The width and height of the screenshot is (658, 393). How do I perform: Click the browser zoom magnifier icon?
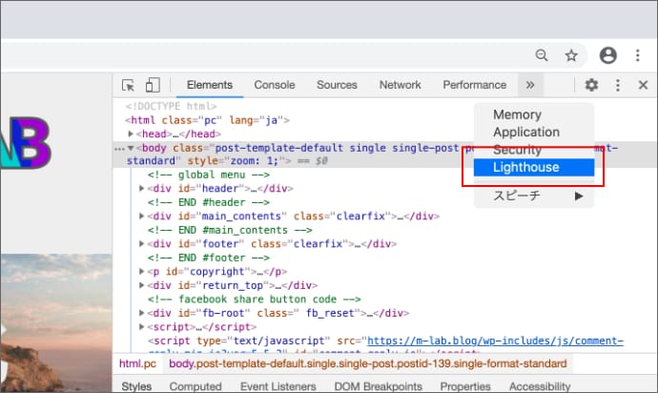[542, 55]
